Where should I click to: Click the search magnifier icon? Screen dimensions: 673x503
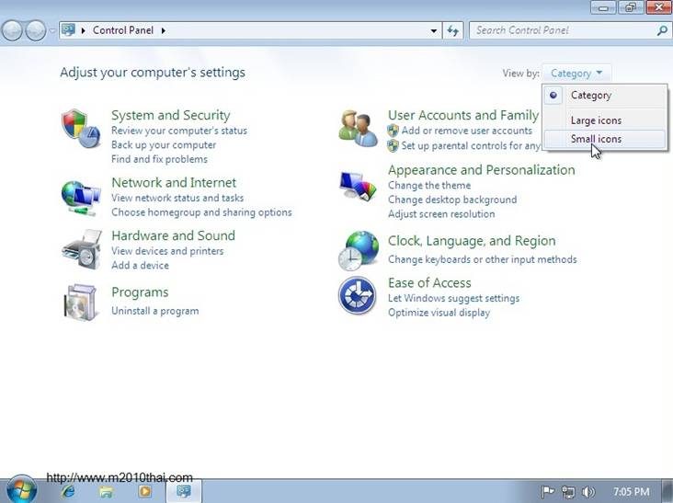(662, 30)
